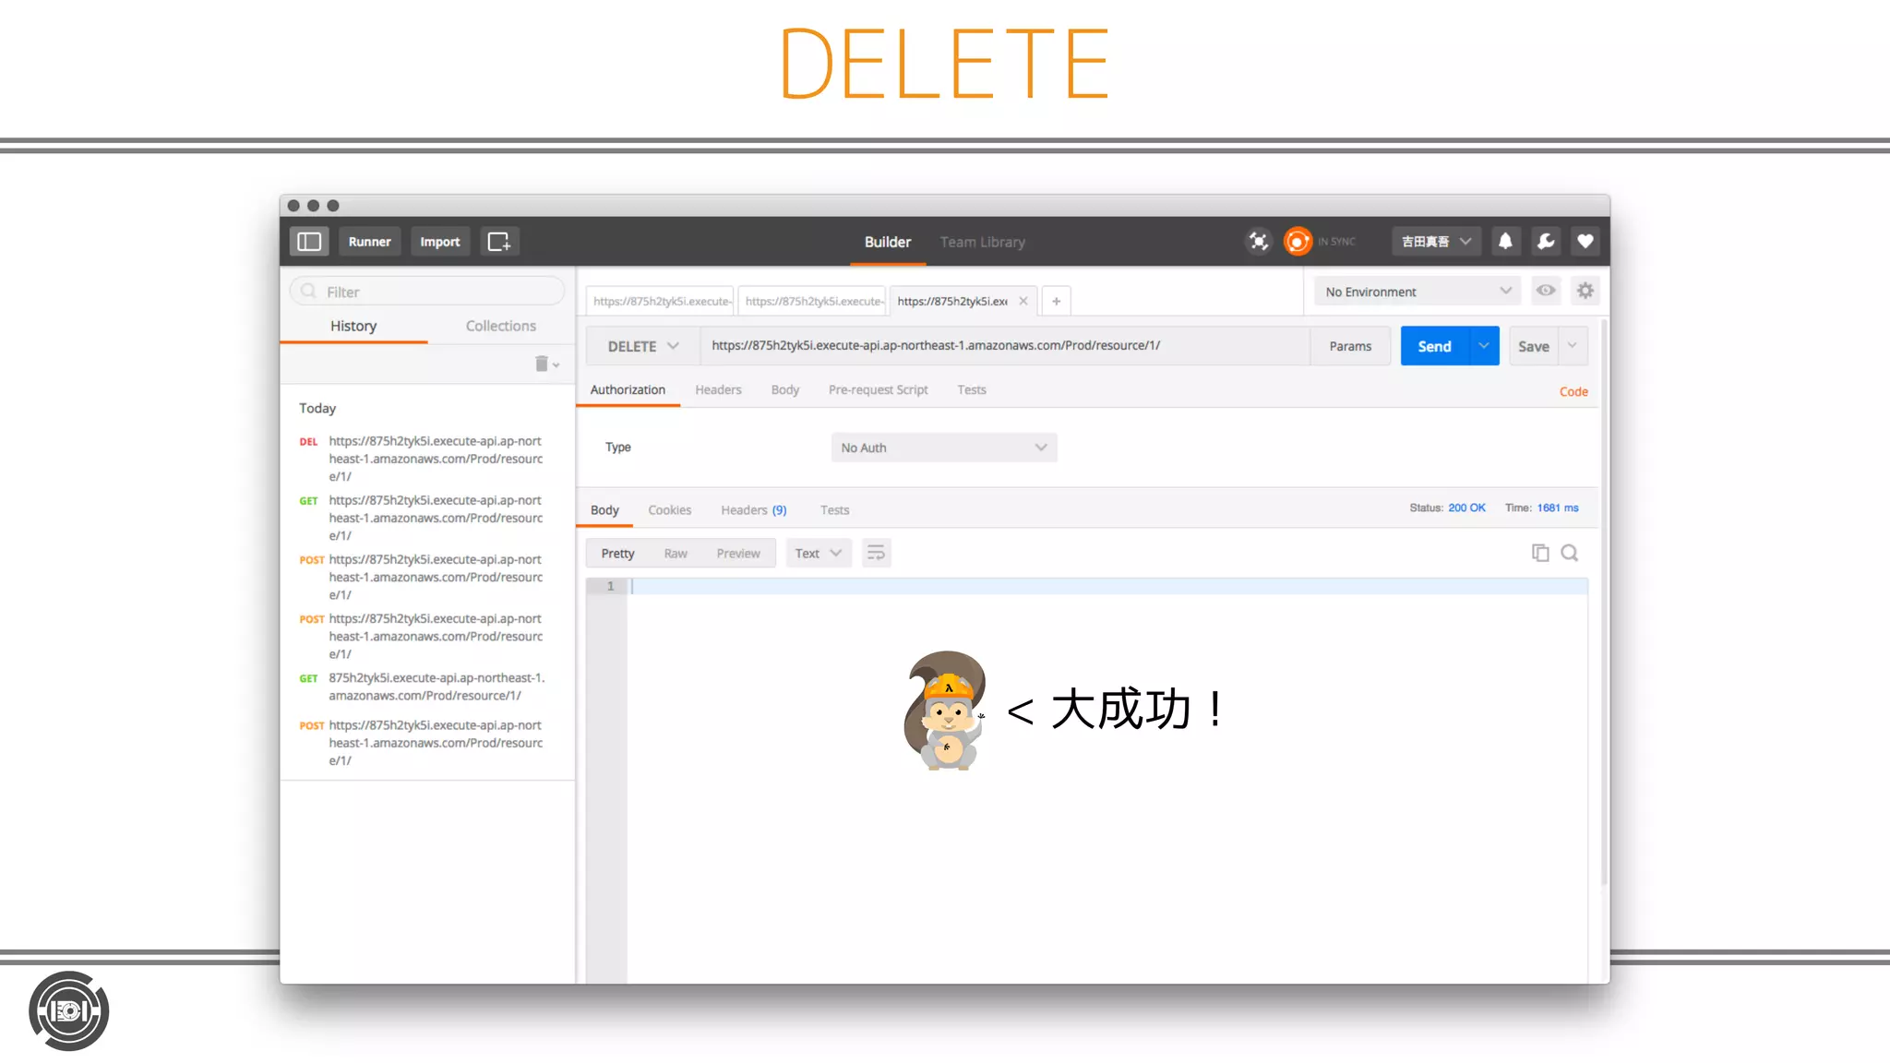Switch to the first request tab
Image resolution: width=1890 pixels, height=1063 pixels.
[x=661, y=301]
